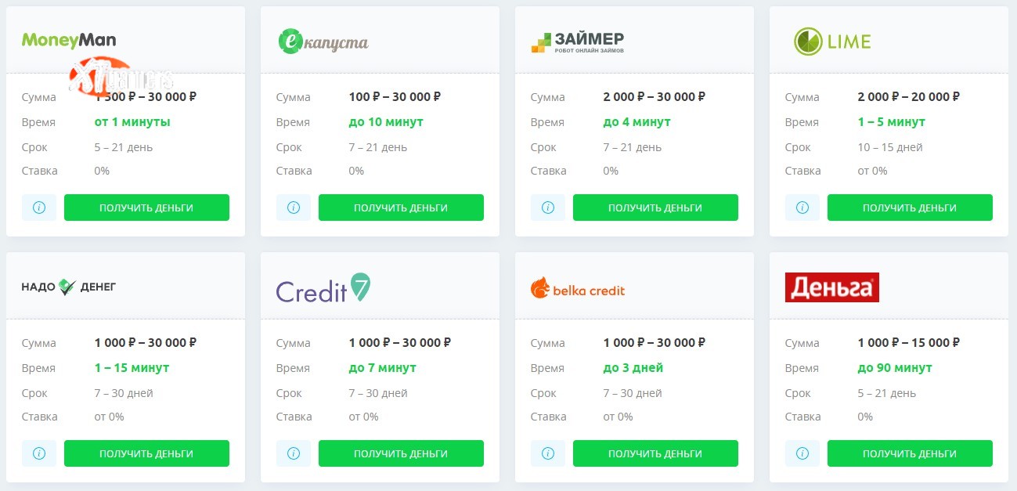Screen dimensions: 1017x491
Task: Get money from MoneyMan via Получить деньги
Action: [x=146, y=208]
